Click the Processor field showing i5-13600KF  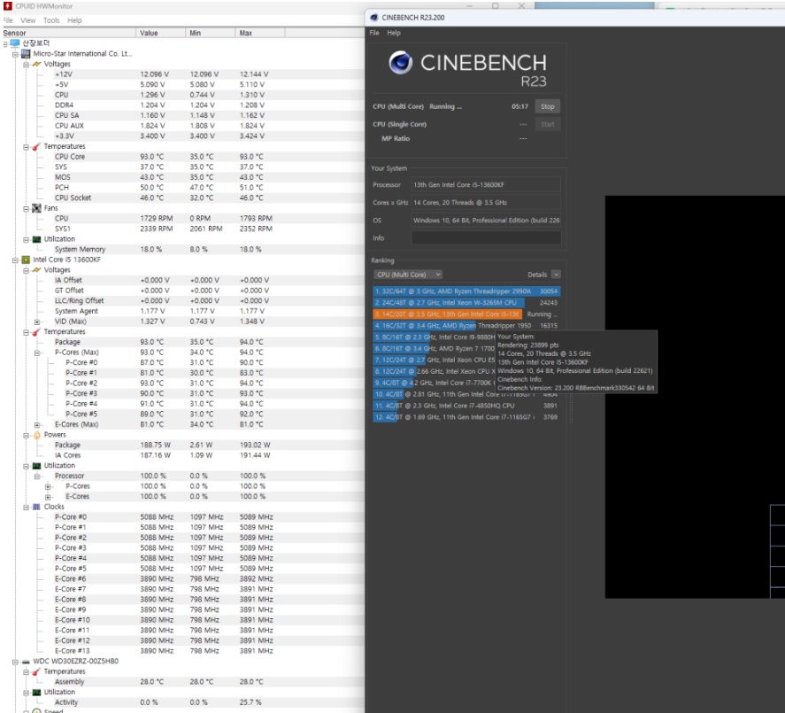coord(486,185)
